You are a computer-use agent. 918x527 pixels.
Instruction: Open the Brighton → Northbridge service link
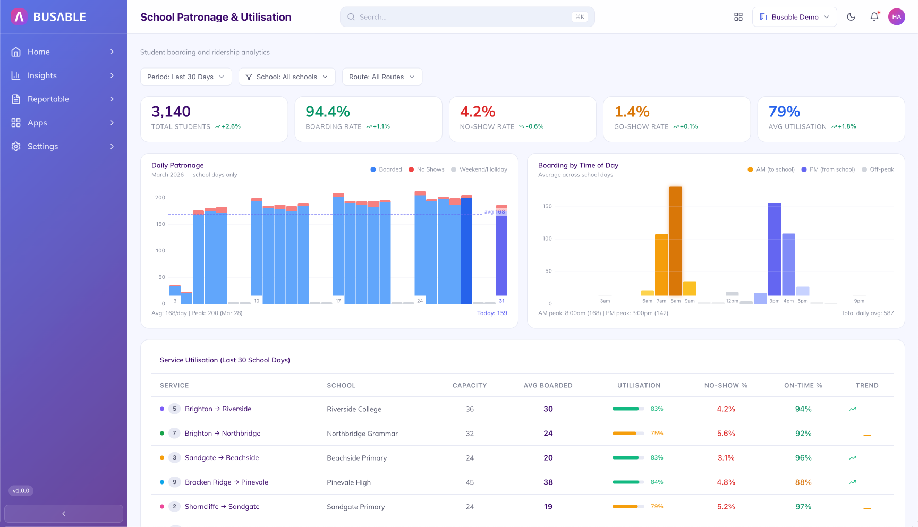point(223,433)
